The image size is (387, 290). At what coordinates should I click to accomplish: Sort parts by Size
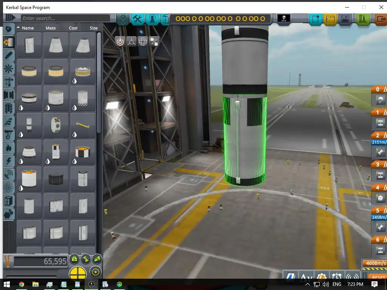pos(94,28)
